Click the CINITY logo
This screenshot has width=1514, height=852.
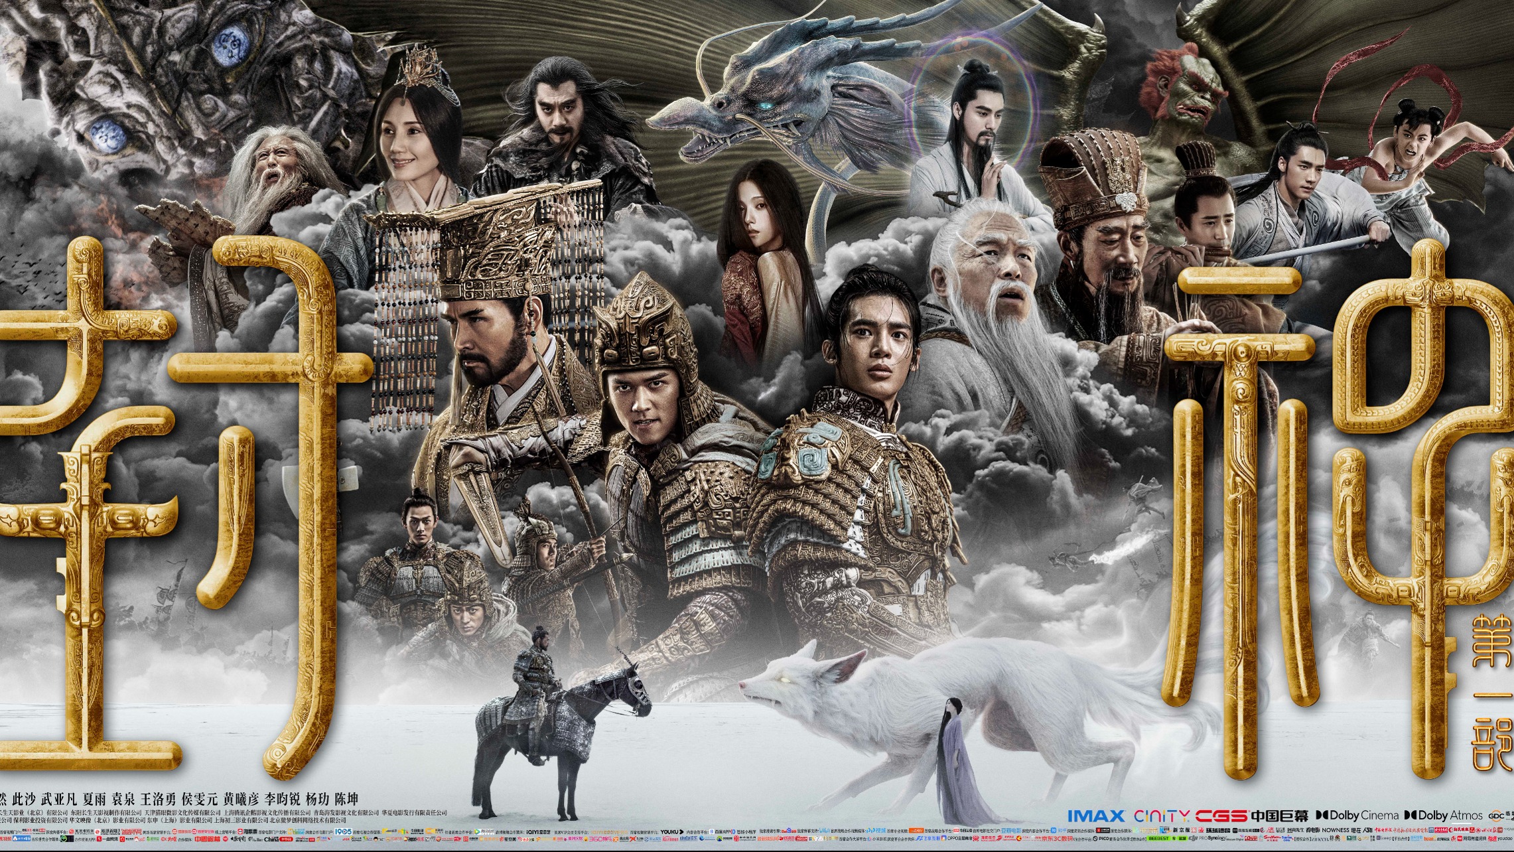click(1162, 815)
